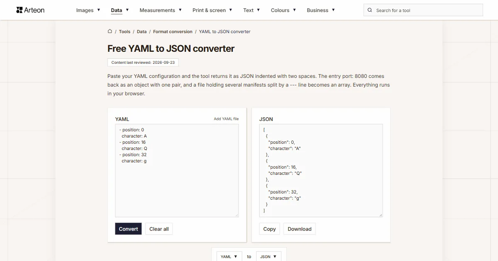The width and height of the screenshot is (498, 261).
Task: Go to Data breadcrumb link
Action: coord(142,31)
